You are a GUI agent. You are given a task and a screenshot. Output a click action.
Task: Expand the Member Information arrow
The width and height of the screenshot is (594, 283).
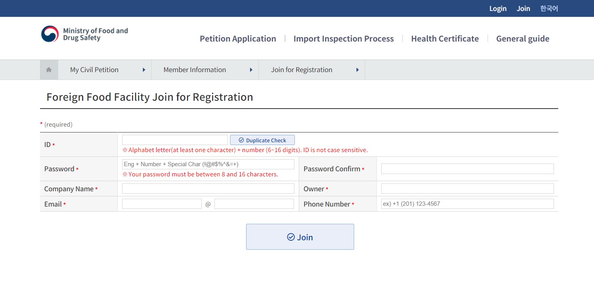click(251, 70)
